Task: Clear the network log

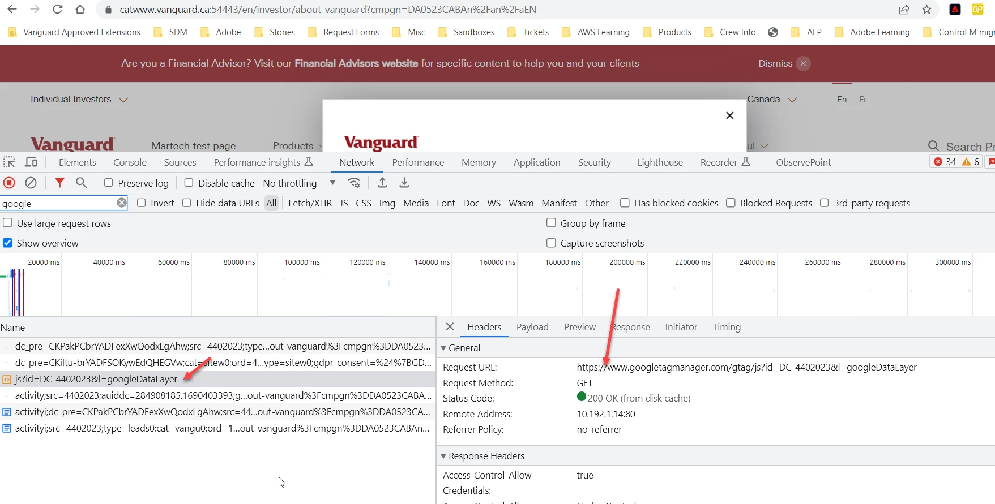Action: [x=31, y=183]
